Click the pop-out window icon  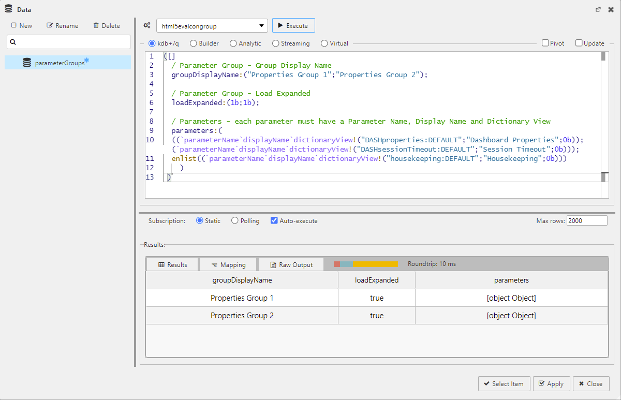pos(598,9)
